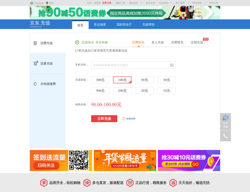Click the 话费充值 phone icon in sidebar
Screen dimensions: 250x192
click(x=35, y=43)
